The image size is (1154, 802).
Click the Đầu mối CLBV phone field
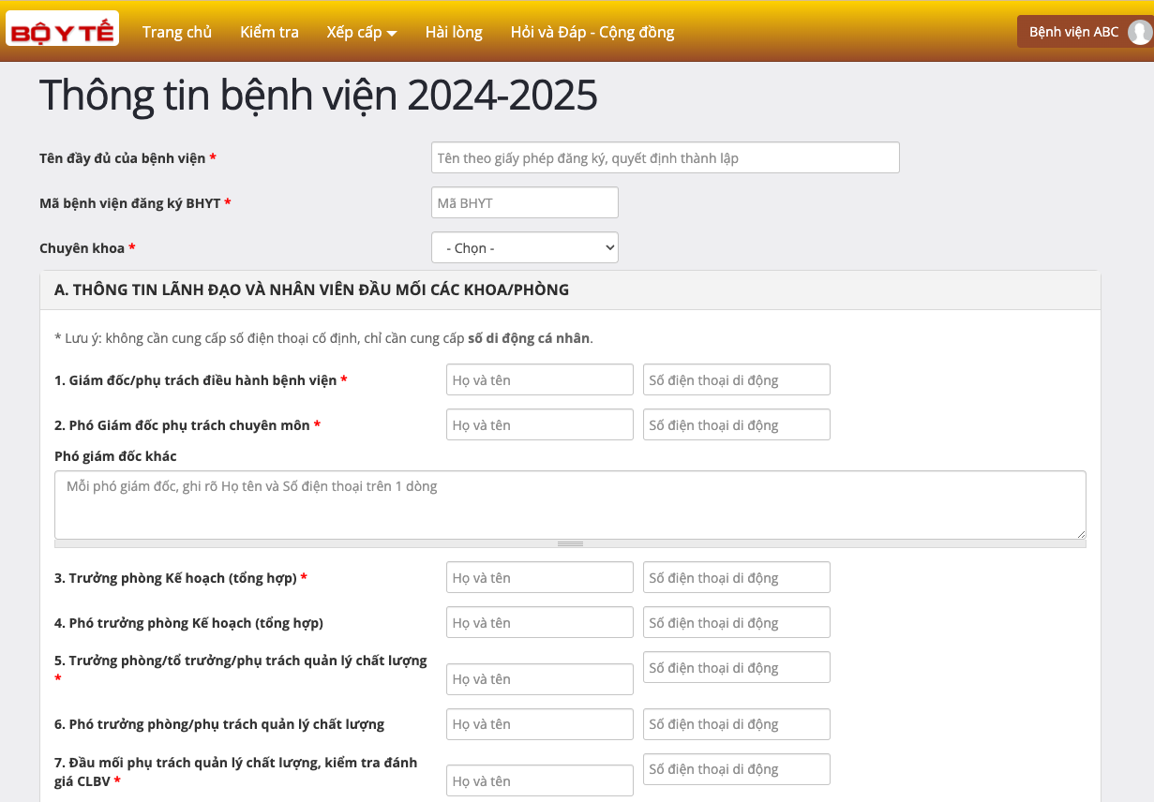coord(736,769)
